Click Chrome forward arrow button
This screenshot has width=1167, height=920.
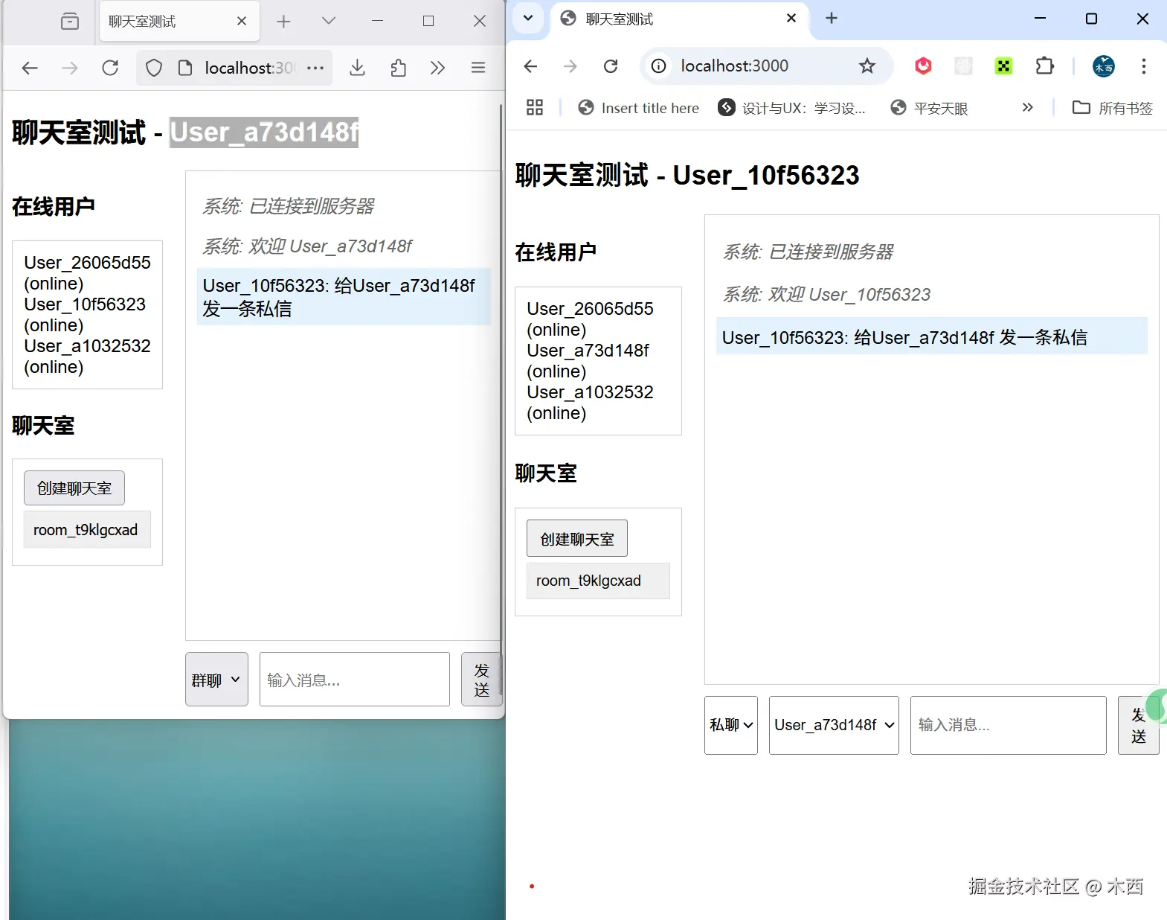pyautogui.click(x=570, y=66)
